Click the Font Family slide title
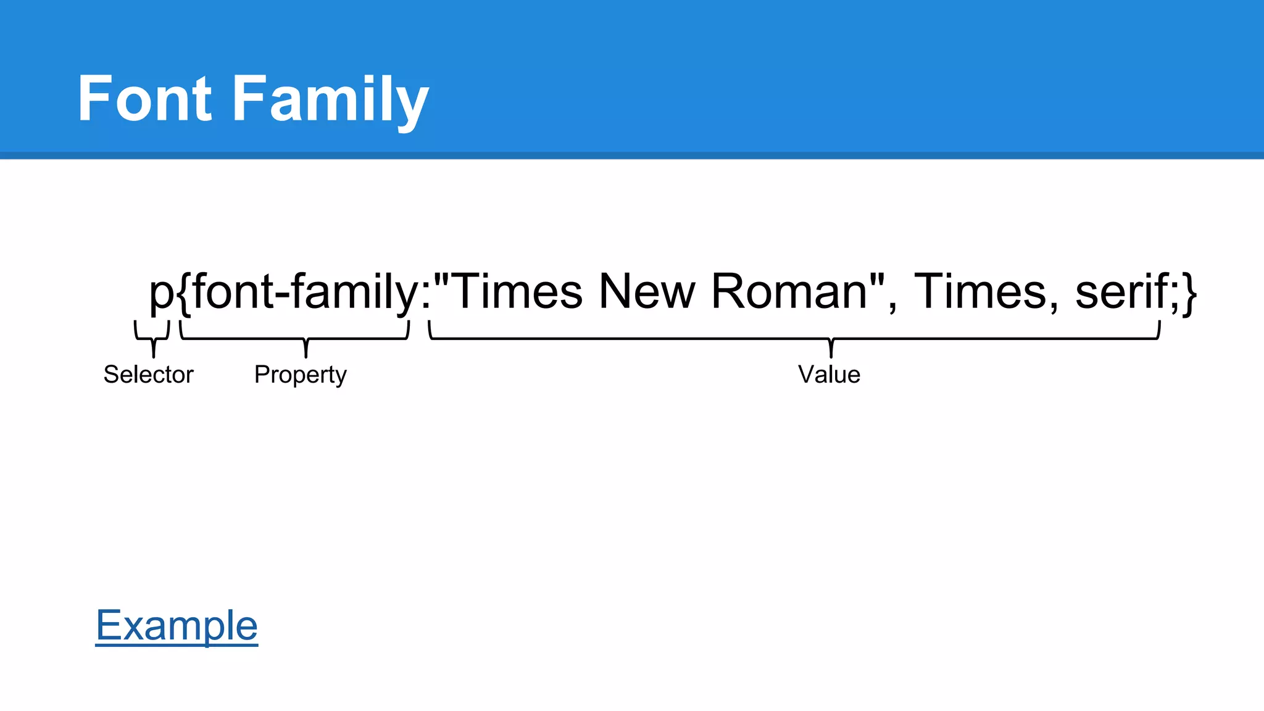Image resolution: width=1264 pixels, height=711 pixels. [253, 99]
